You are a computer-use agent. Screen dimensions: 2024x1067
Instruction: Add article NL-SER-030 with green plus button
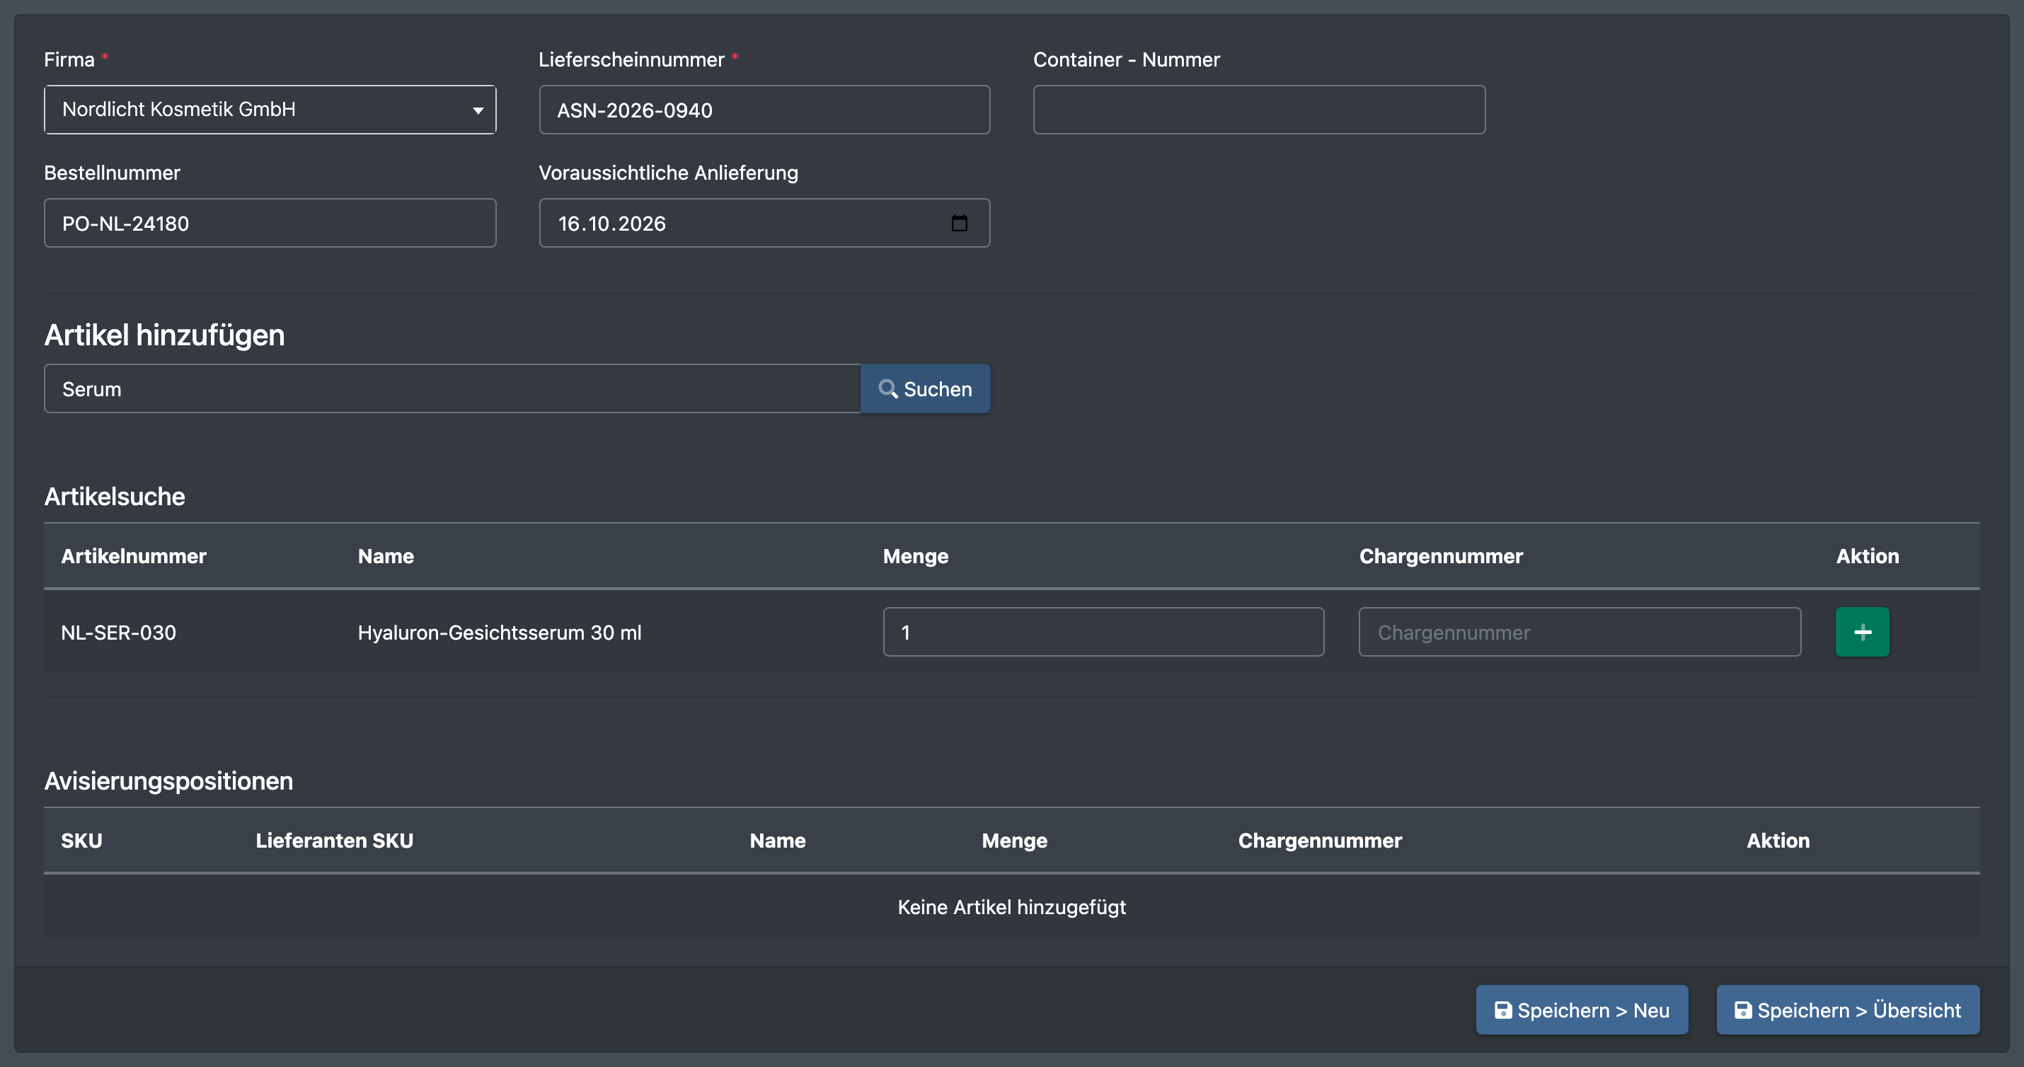[x=1862, y=632]
